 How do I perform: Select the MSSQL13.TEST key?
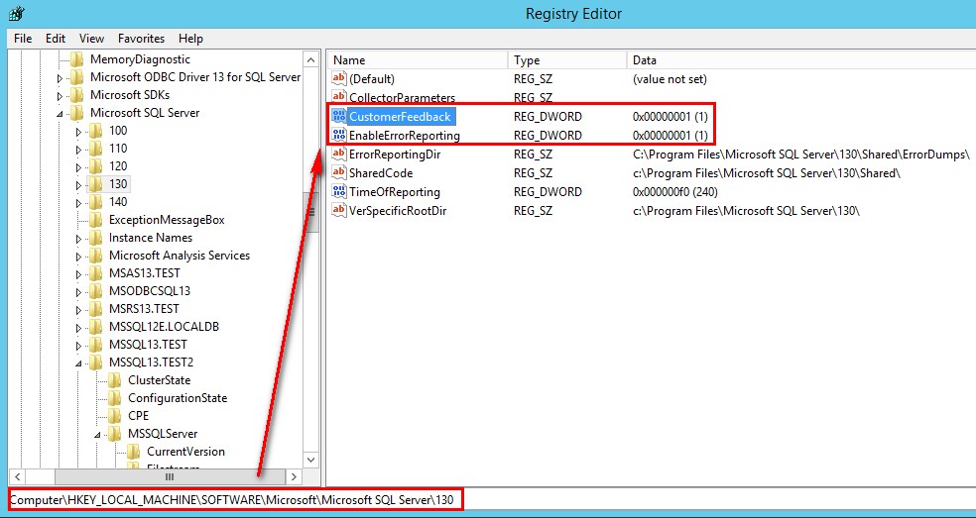(148, 345)
